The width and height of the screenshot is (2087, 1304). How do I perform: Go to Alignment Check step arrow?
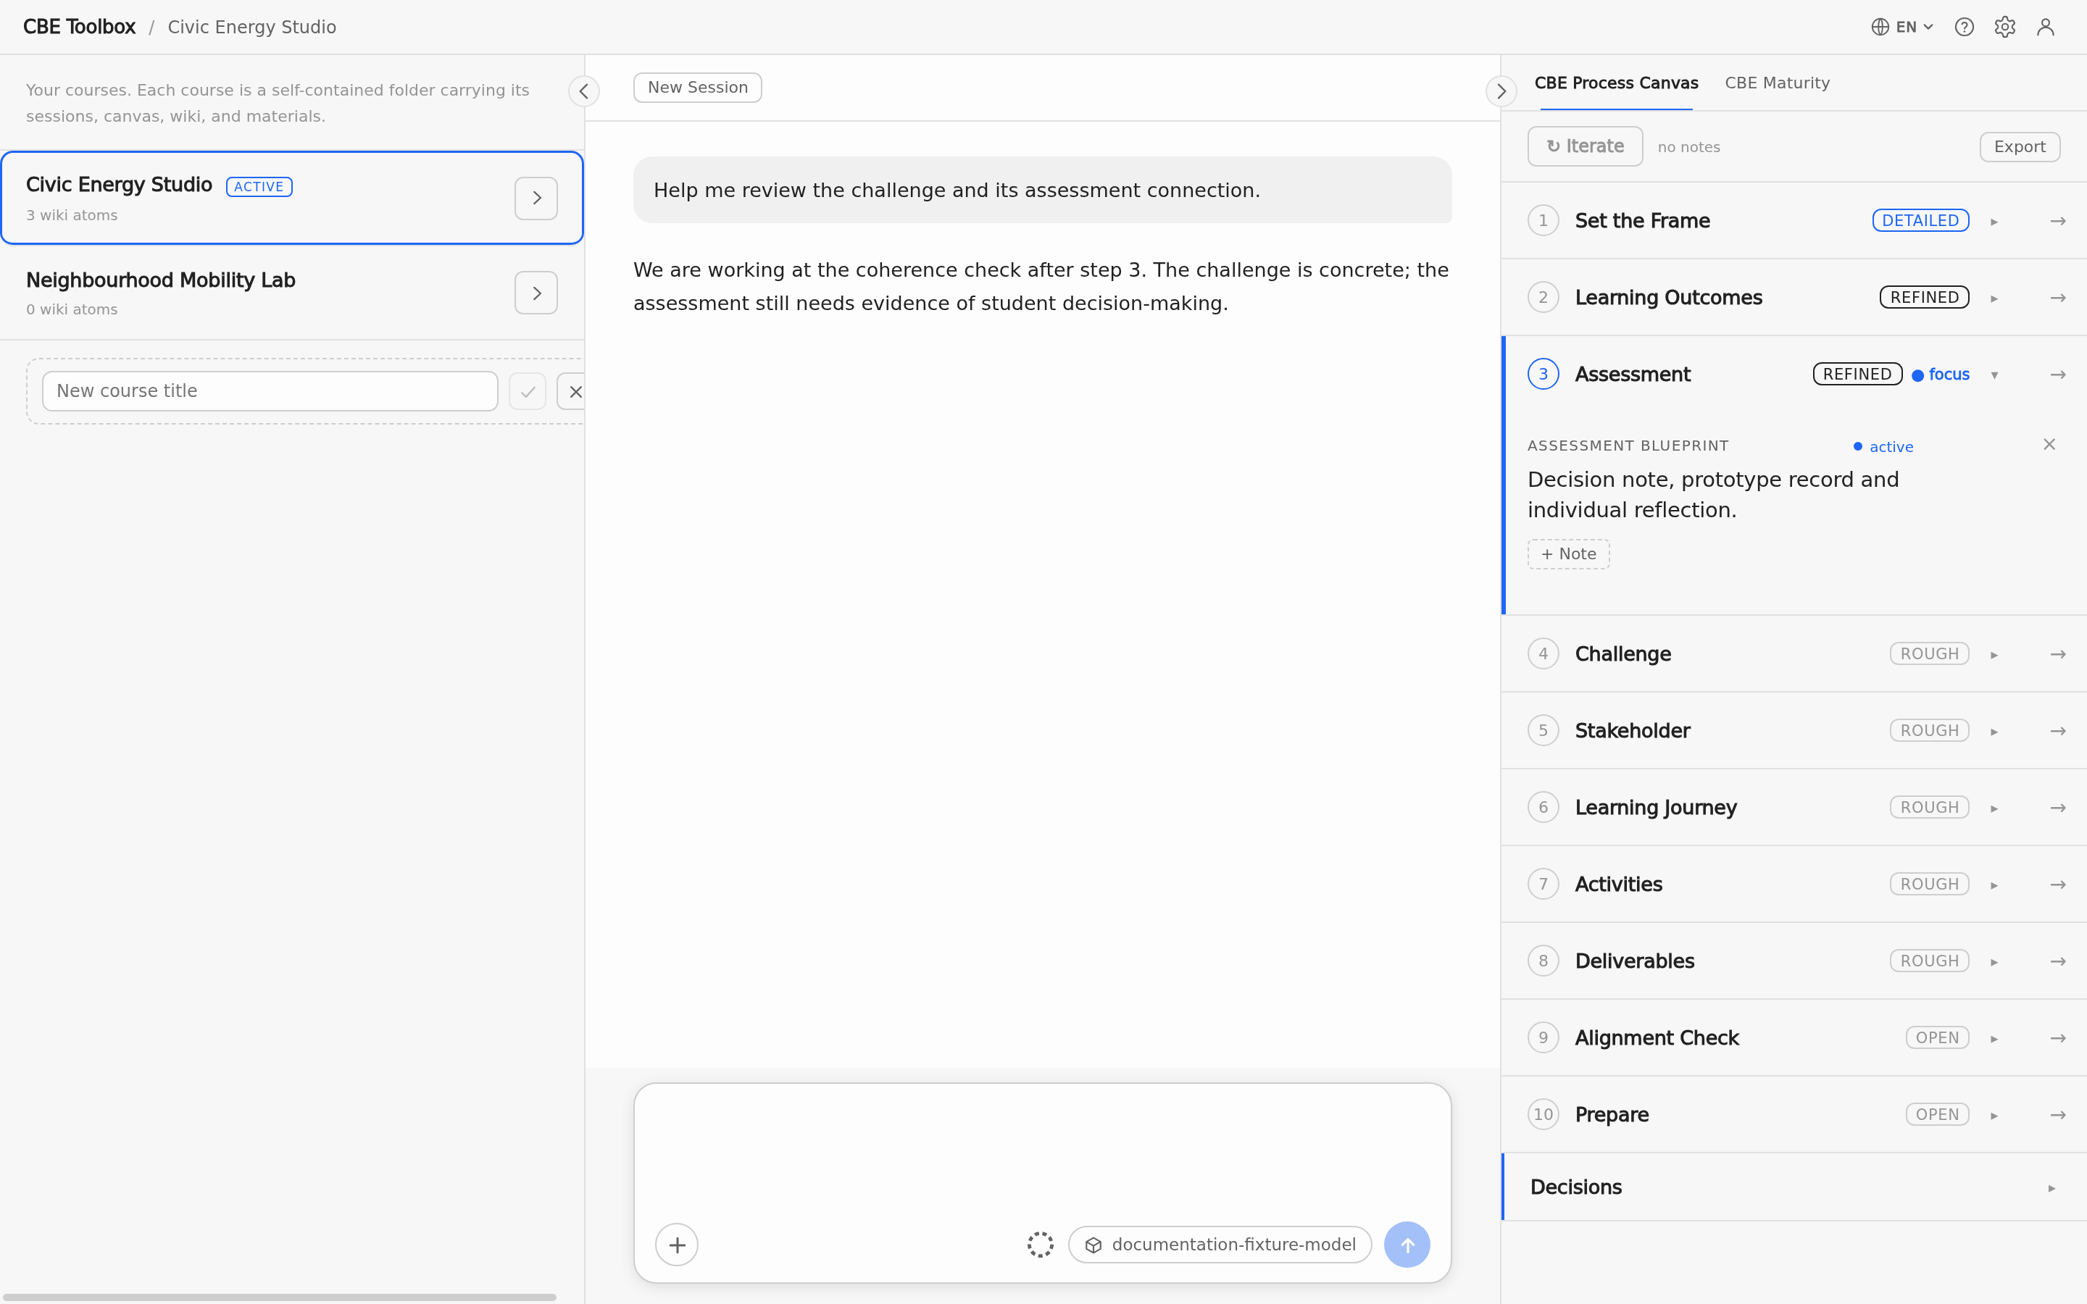pyautogui.click(x=2058, y=1038)
